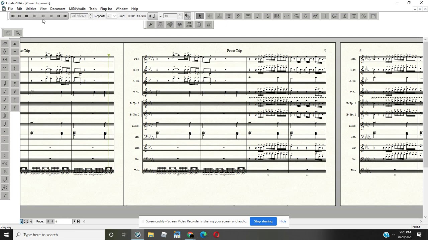
Task: Choose the Half Step Up tool
Action: tap(5, 163)
